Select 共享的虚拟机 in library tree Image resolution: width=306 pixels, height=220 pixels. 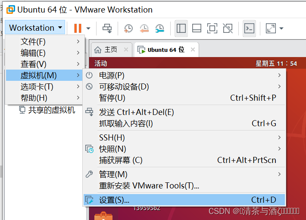pyautogui.click(x=47, y=110)
